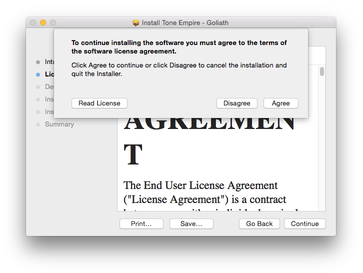Viewport: 363px width, 273px height.
Task: Click the Print... button
Action: coord(141,223)
